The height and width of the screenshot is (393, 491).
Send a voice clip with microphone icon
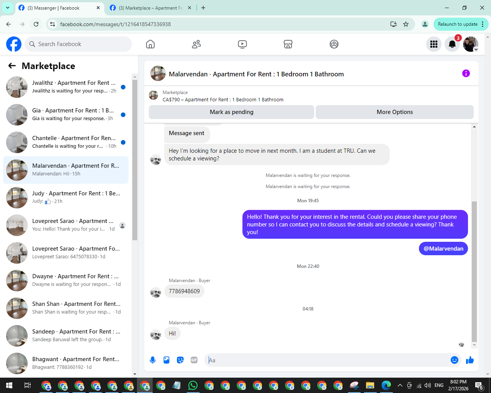click(x=153, y=360)
